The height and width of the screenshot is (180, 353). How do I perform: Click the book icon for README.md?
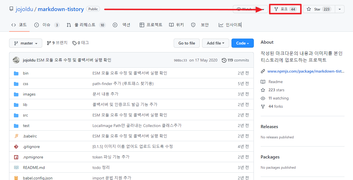point(16,168)
